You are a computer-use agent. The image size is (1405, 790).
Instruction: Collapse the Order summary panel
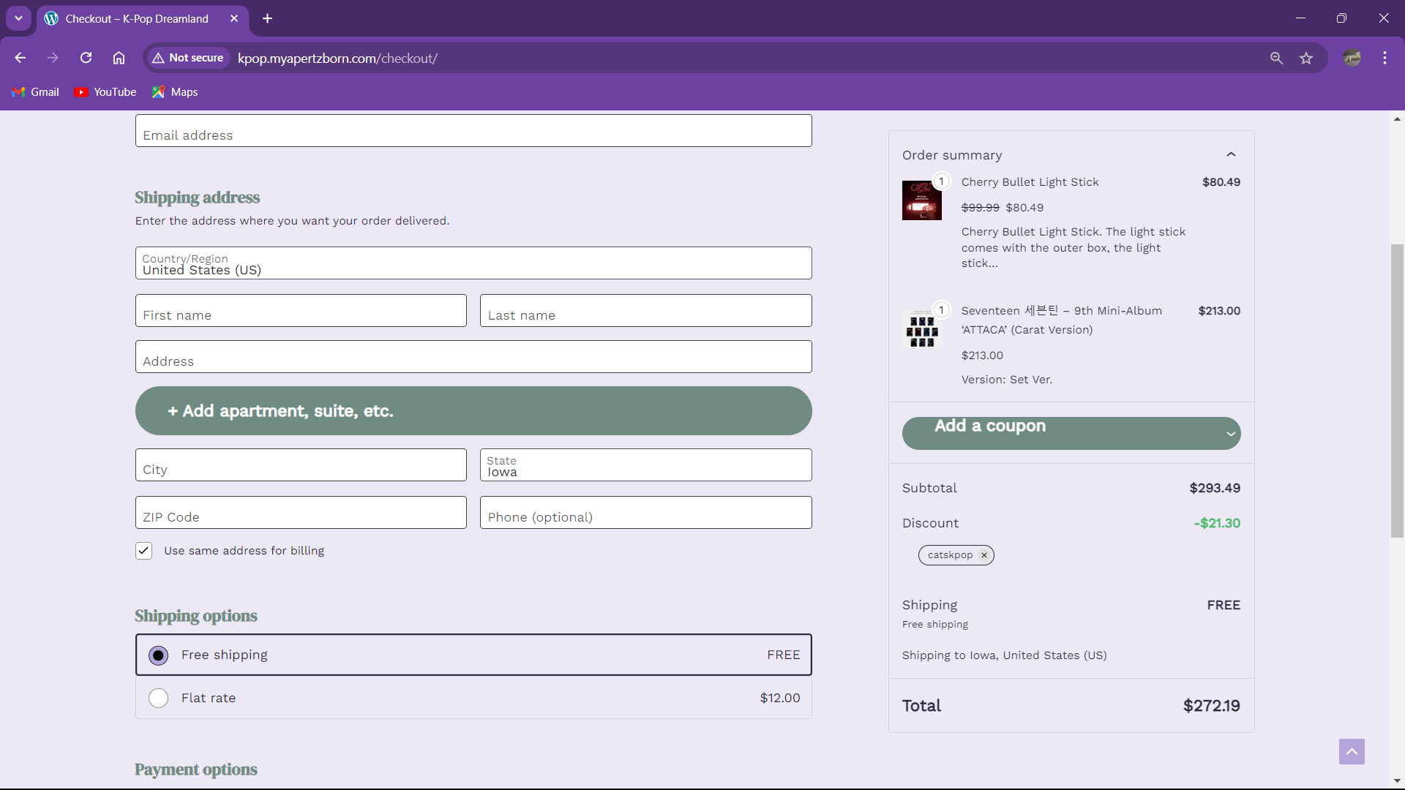point(1231,154)
